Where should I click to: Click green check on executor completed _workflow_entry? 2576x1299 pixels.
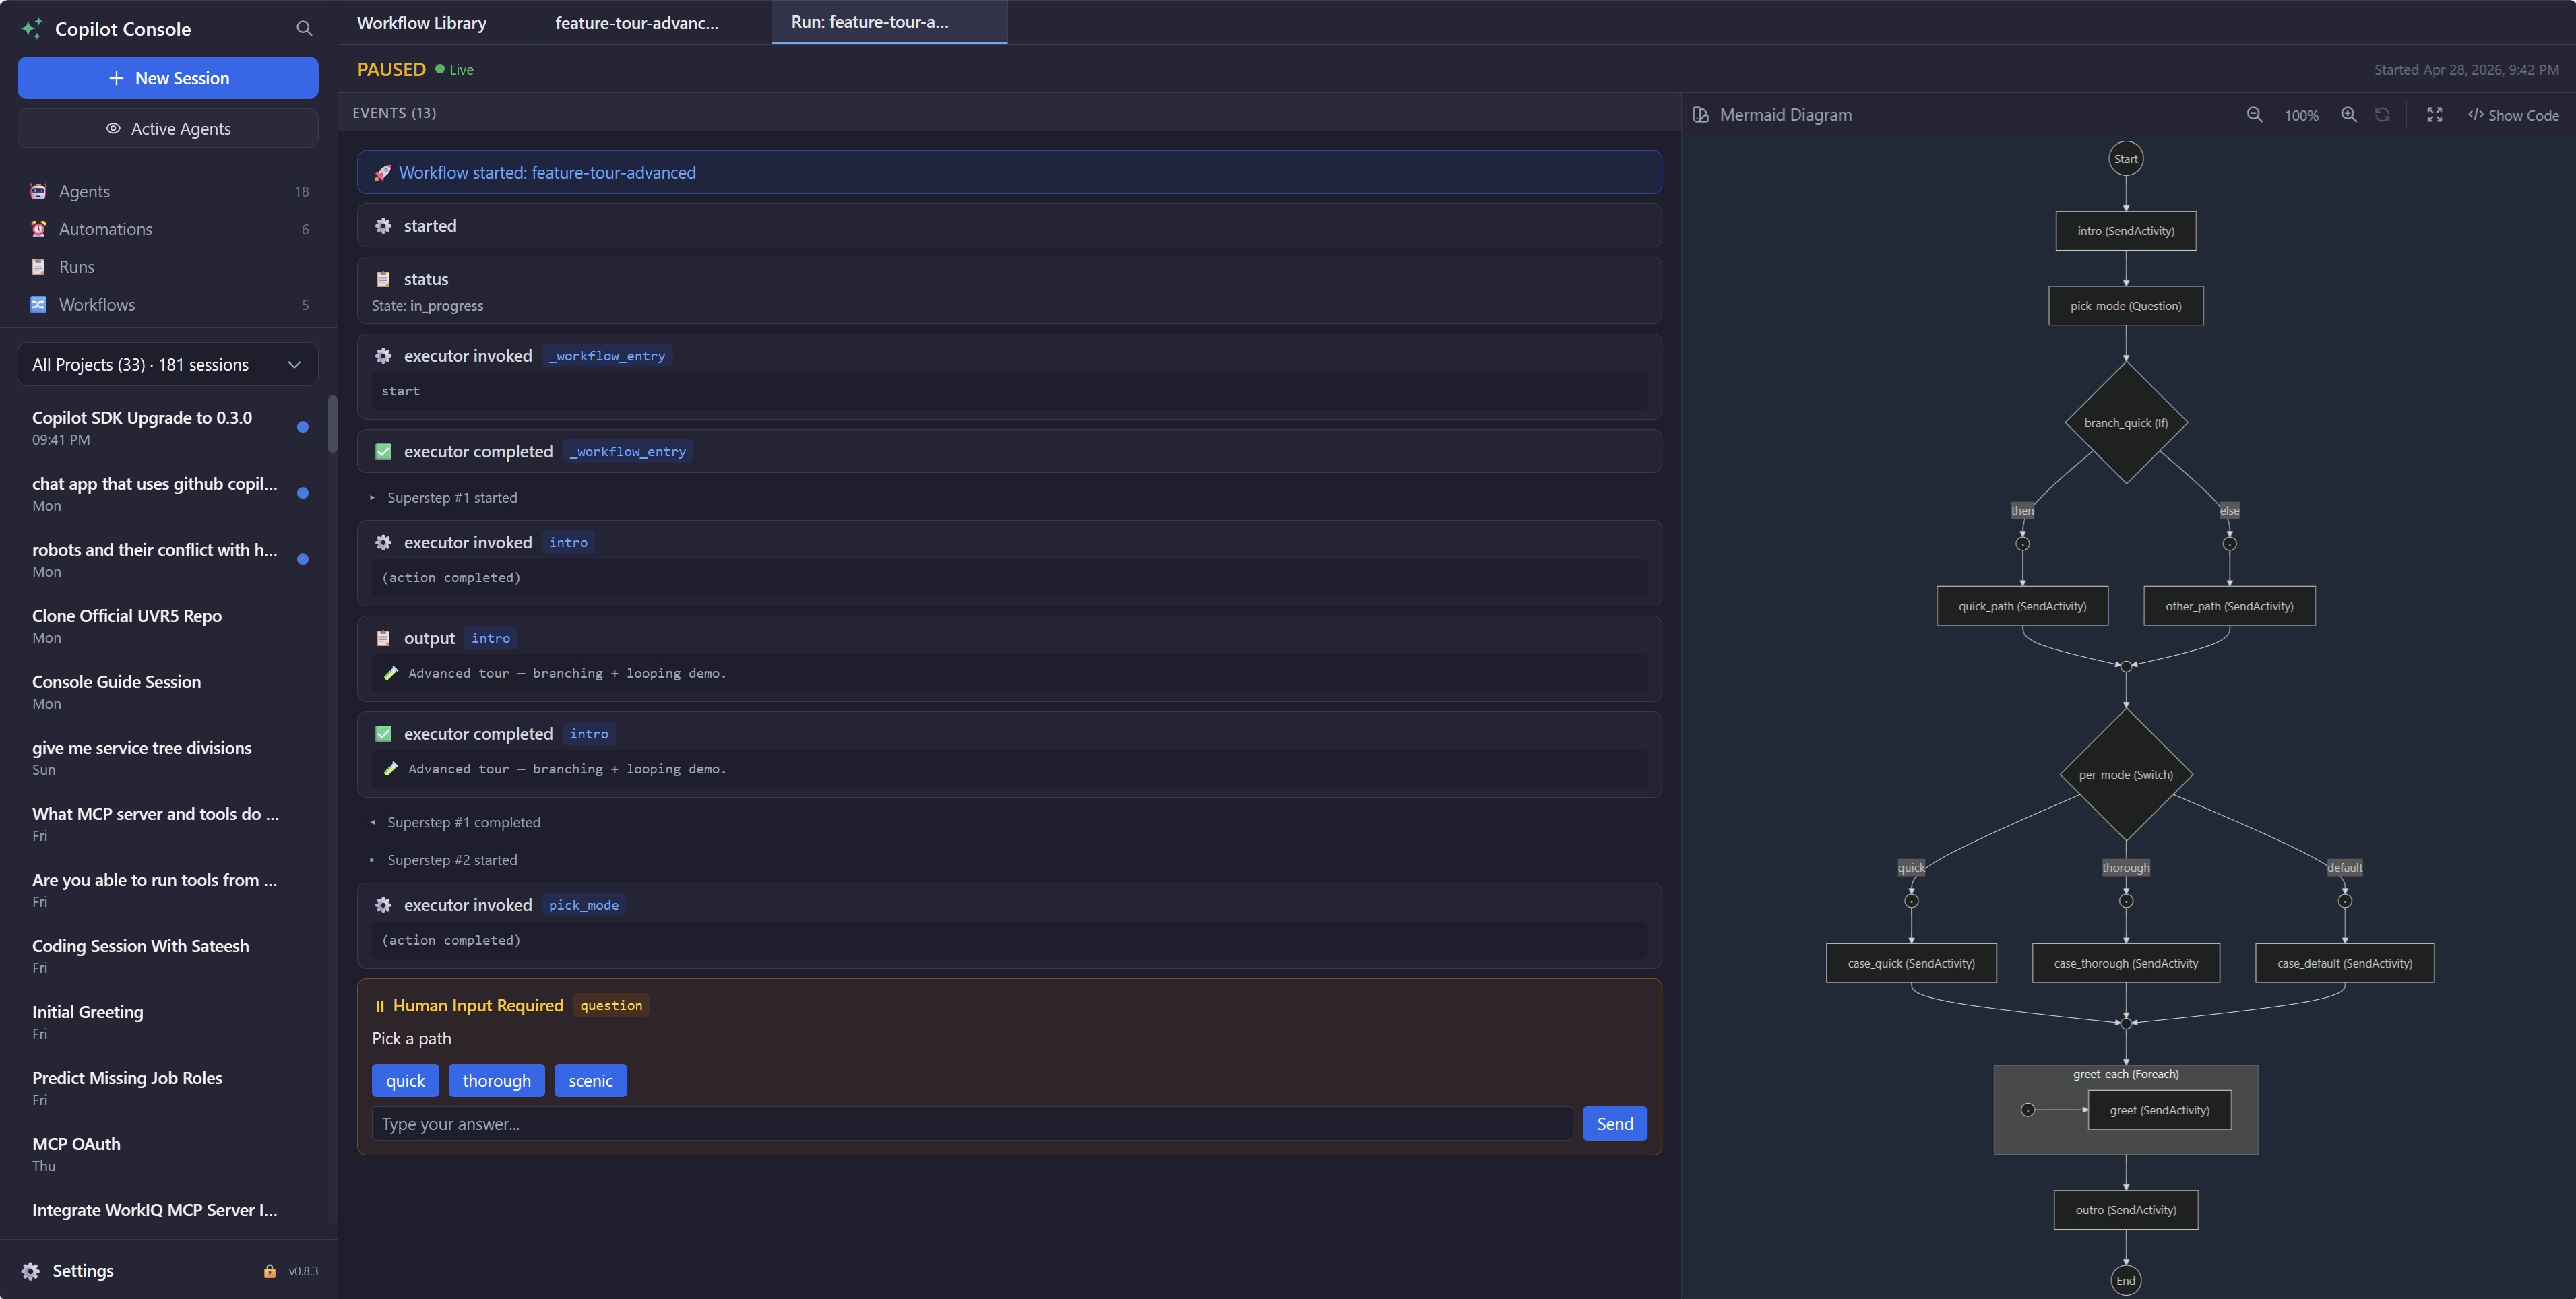point(383,452)
